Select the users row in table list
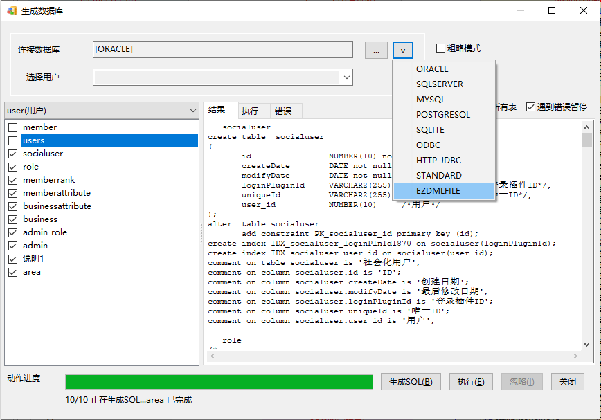Screen dimensions: 601x420 [109, 140]
